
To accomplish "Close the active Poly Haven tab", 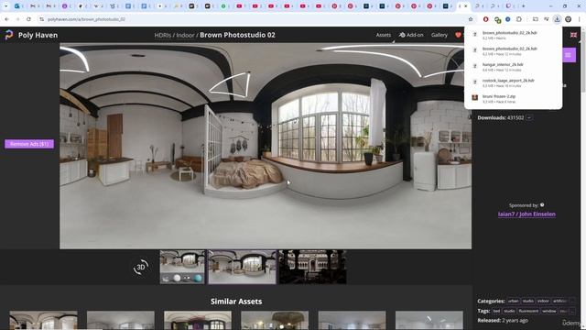I will (x=466, y=6).
